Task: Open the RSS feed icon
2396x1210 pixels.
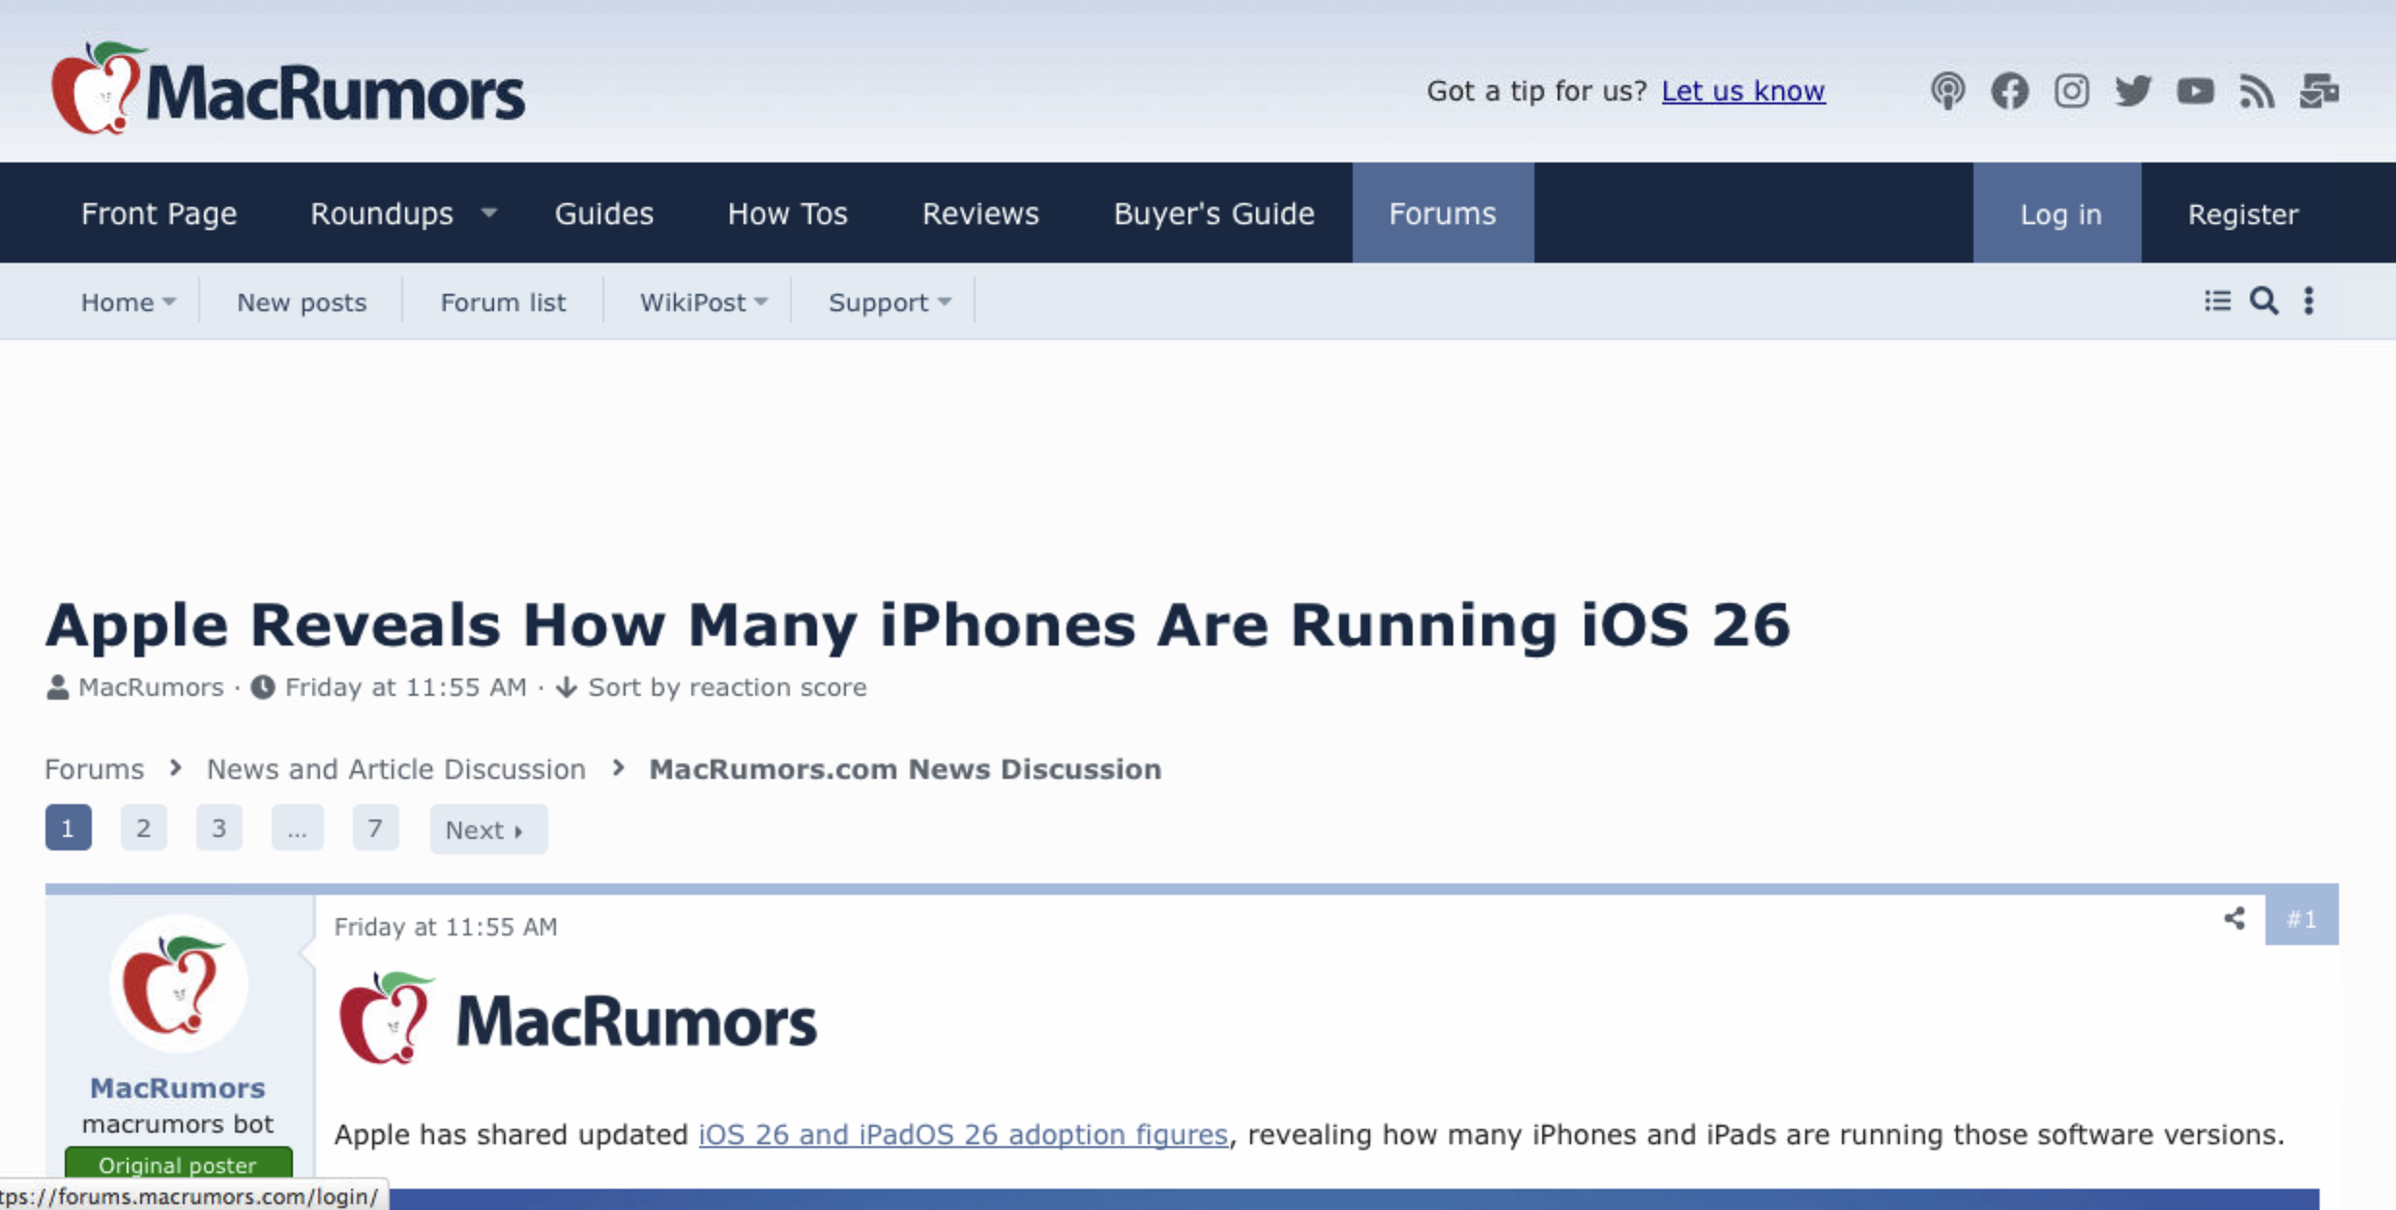Action: (x=2257, y=91)
